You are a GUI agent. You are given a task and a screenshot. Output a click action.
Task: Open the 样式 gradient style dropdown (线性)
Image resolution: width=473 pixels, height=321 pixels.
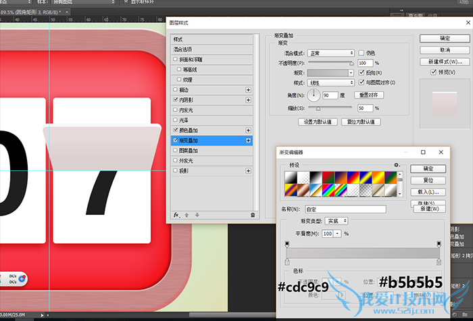pos(331,82)
